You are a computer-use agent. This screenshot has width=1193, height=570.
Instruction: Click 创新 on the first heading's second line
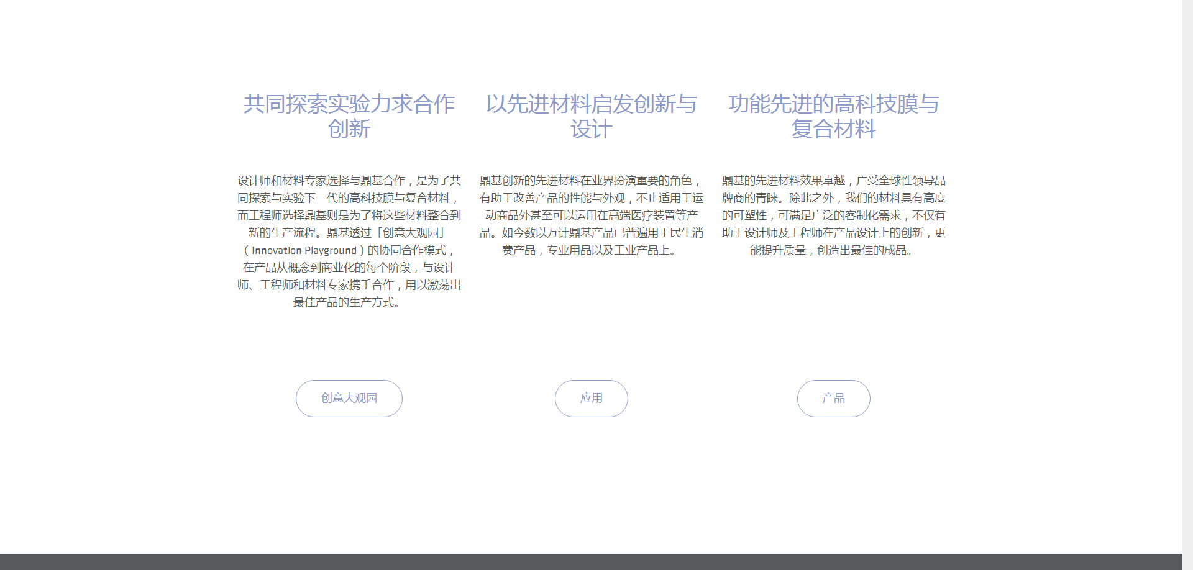pos(349,129)
